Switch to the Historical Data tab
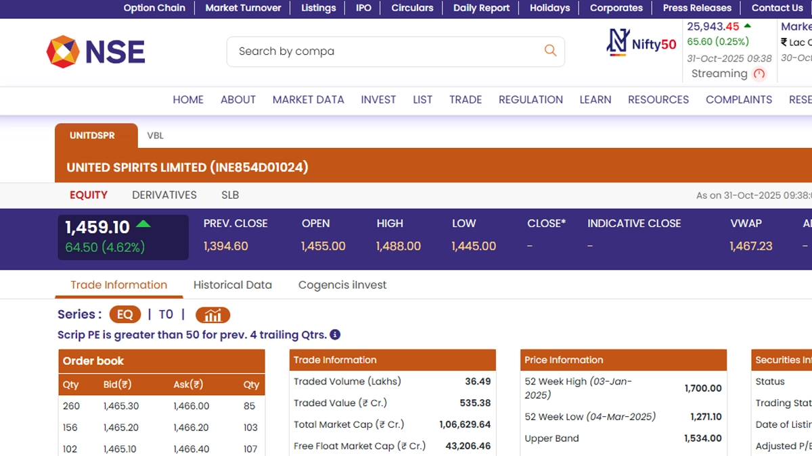812x456 pixels. point(232,285)
